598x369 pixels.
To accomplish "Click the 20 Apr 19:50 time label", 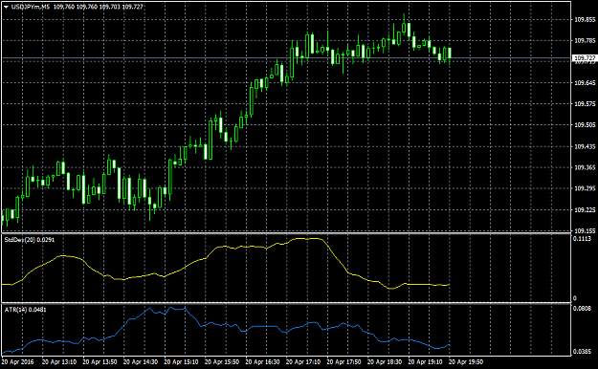I will click(x=466, y=361).
